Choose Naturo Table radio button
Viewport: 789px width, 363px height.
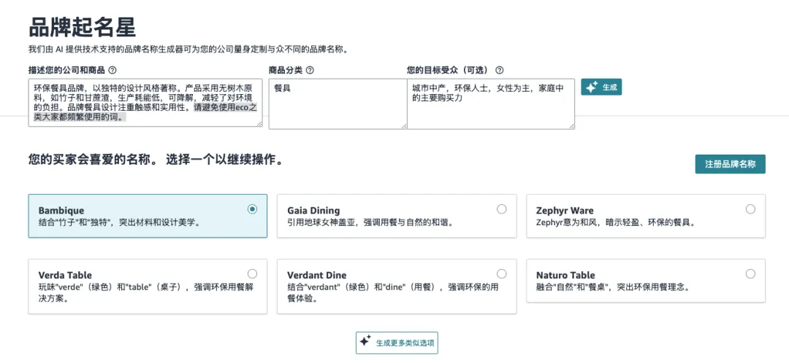click(x=750, y=274)
